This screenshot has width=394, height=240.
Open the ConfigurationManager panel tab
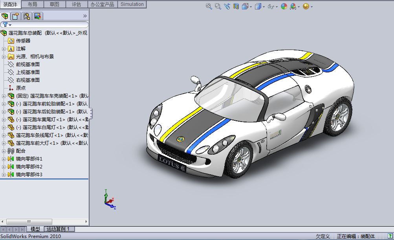point(27,16)
